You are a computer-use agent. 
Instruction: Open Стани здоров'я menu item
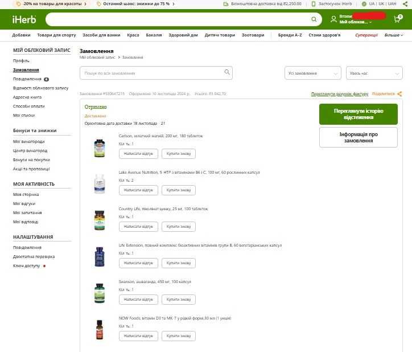324,35
